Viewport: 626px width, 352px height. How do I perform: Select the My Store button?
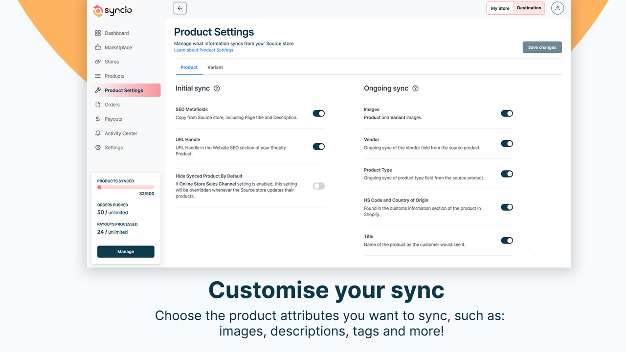(x=500, y=8)
